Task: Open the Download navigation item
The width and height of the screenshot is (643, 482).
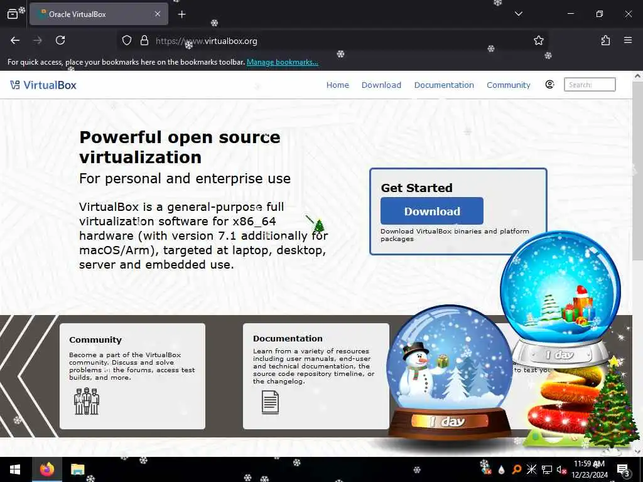Action: pos(381,85)
